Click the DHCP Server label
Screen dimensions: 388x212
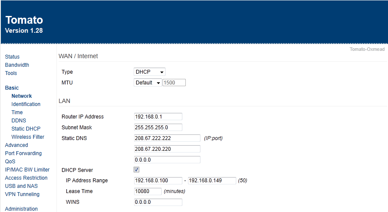click(77, 170)
